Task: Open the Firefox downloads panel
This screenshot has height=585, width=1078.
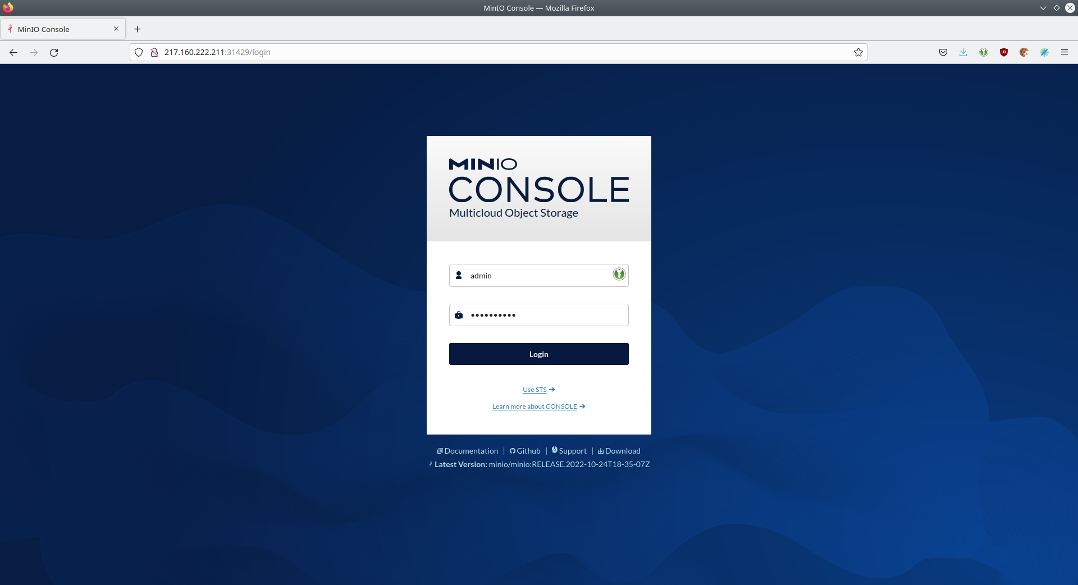Action: tap(963, 52)
